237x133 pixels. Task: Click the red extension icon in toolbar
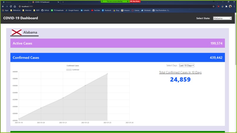tap(218, 6)
